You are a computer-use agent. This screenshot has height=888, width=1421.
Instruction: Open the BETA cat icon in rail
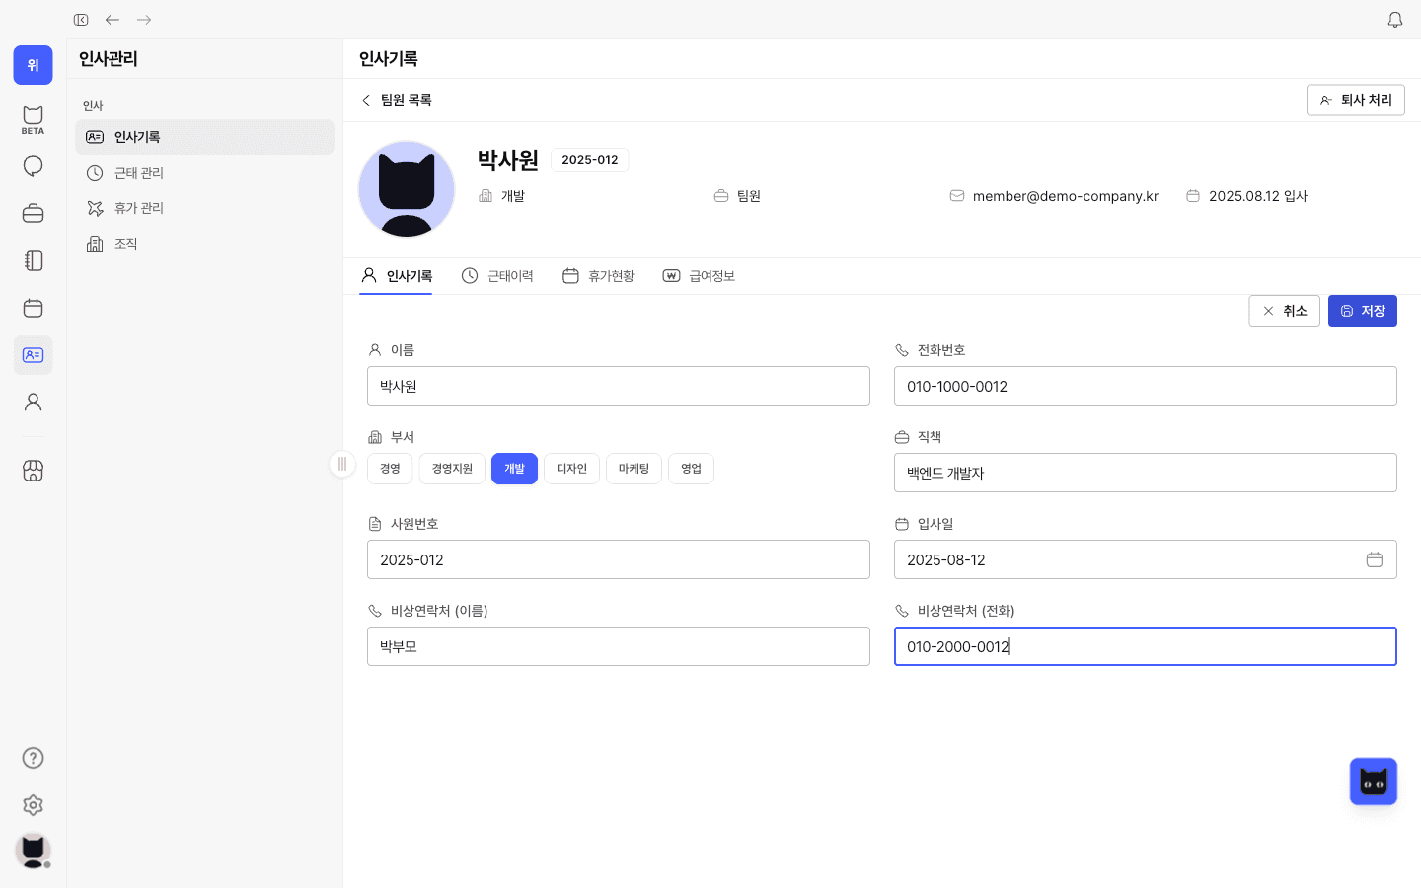coord(33,118)
